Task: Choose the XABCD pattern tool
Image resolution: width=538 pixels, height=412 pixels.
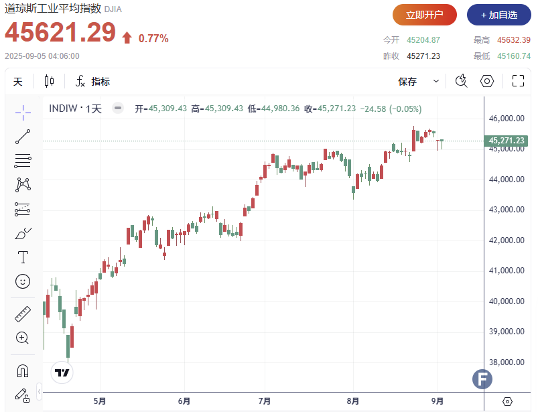Action: (23, 184)
